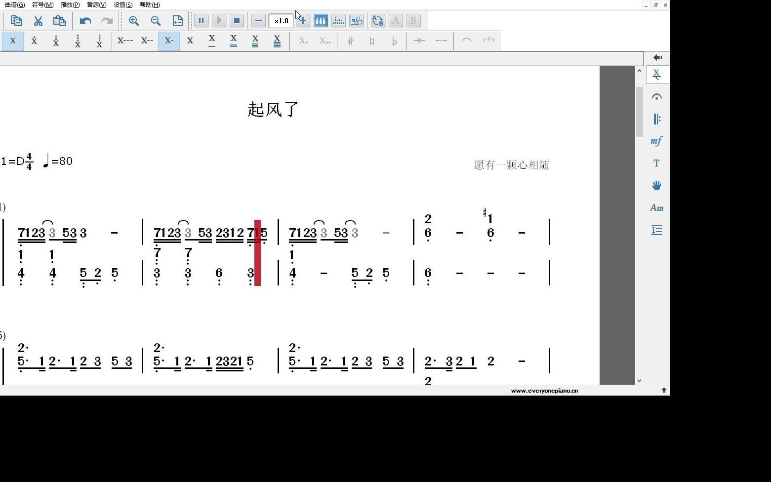Zoom out of the score
Viewport: 771px width, 482px height.
click(x=156, y=21)
